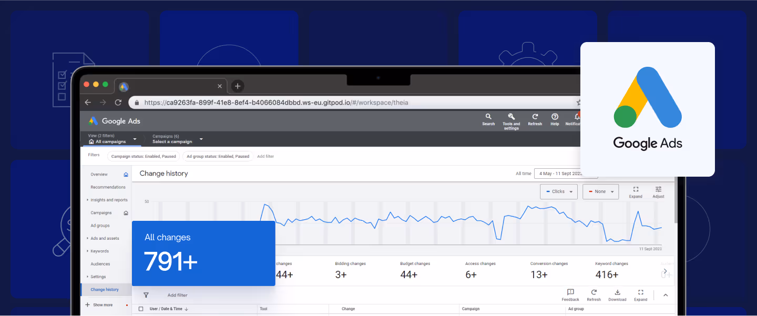Image resolution: width=757 pixels, height=316 pixels.
Task: Open the None metric dropdown
Action: 601,191
